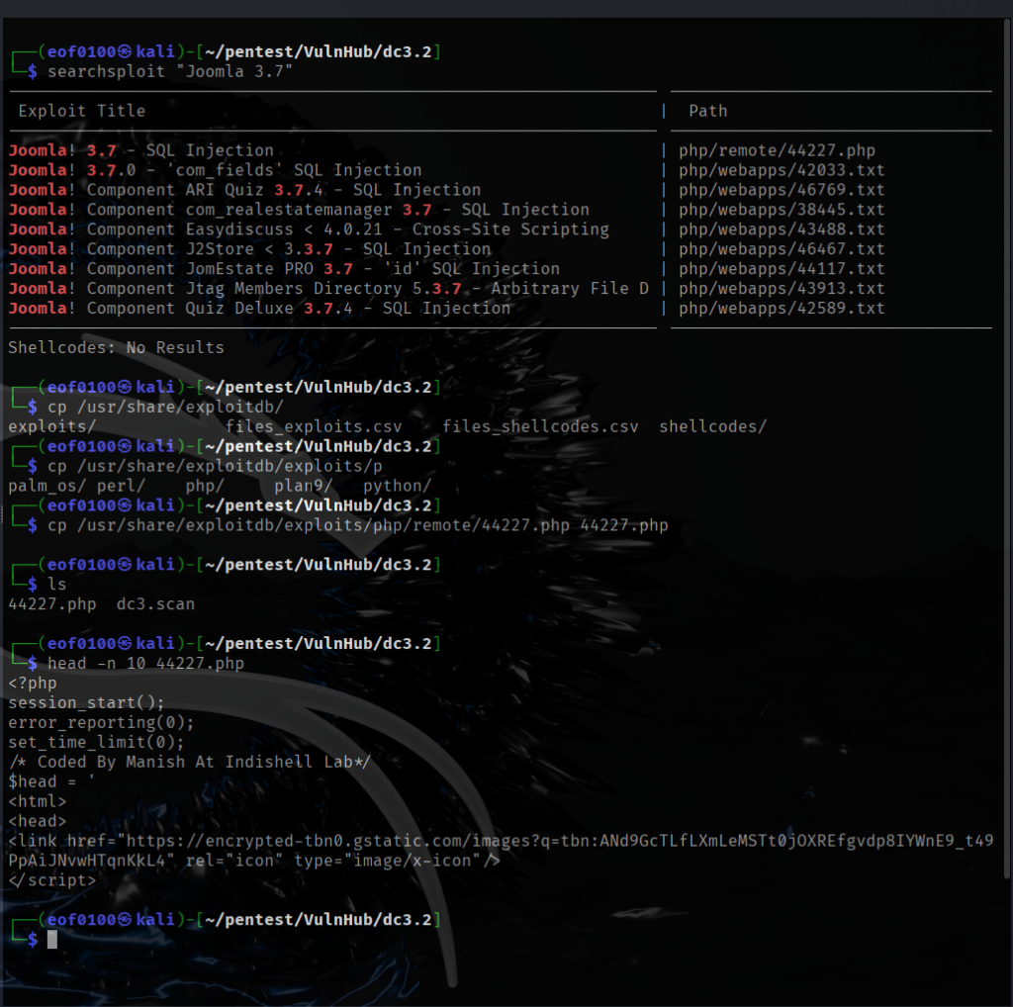The height and width of the screenshot is (1007, 1013).
Task: Click the "Exploit Title" column header
Action: coord(81,111)
